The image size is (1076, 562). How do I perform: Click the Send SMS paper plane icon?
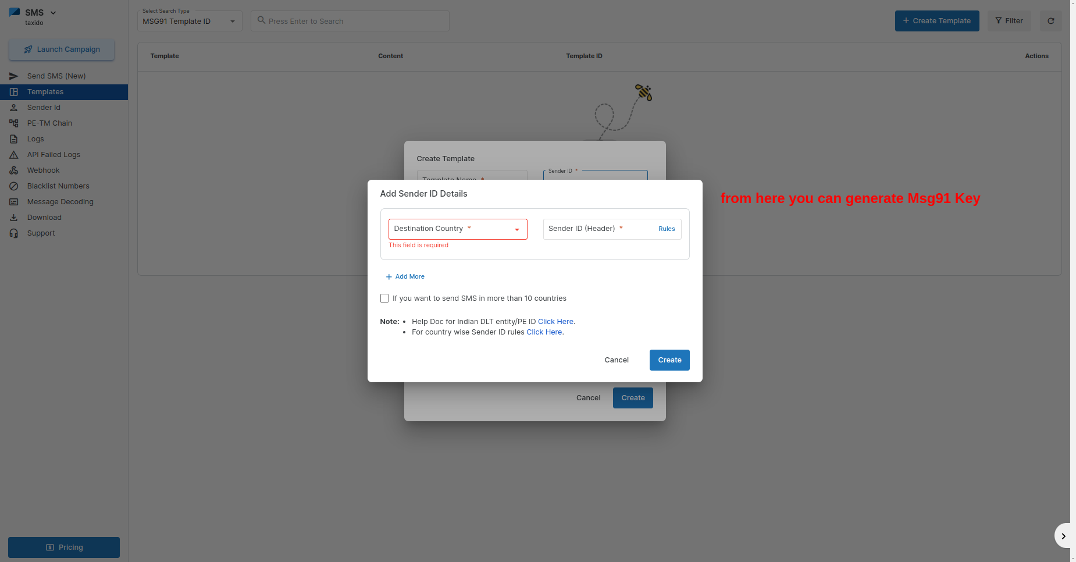pos(14,76)
